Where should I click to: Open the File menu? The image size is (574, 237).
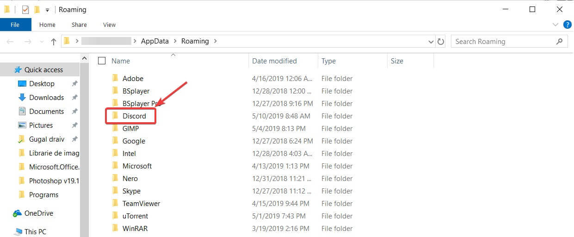(16, 25)
